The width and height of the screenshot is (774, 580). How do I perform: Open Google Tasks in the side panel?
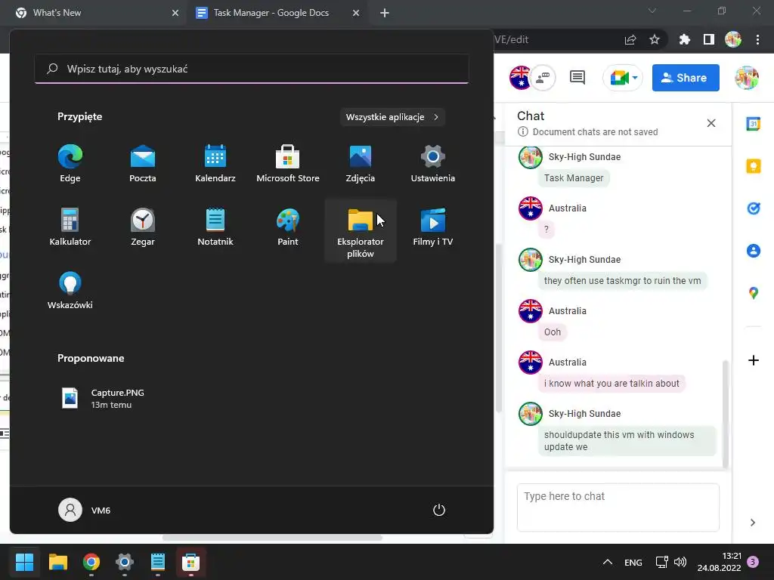coord(754,208)
